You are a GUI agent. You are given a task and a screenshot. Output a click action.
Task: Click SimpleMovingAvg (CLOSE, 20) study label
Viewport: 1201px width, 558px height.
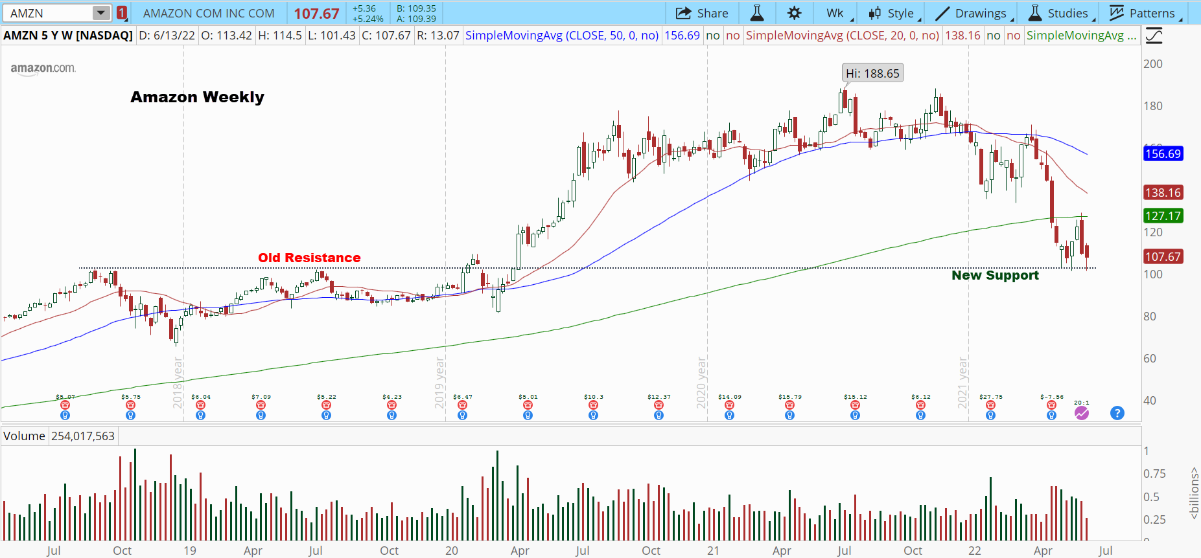click(842, 36)
